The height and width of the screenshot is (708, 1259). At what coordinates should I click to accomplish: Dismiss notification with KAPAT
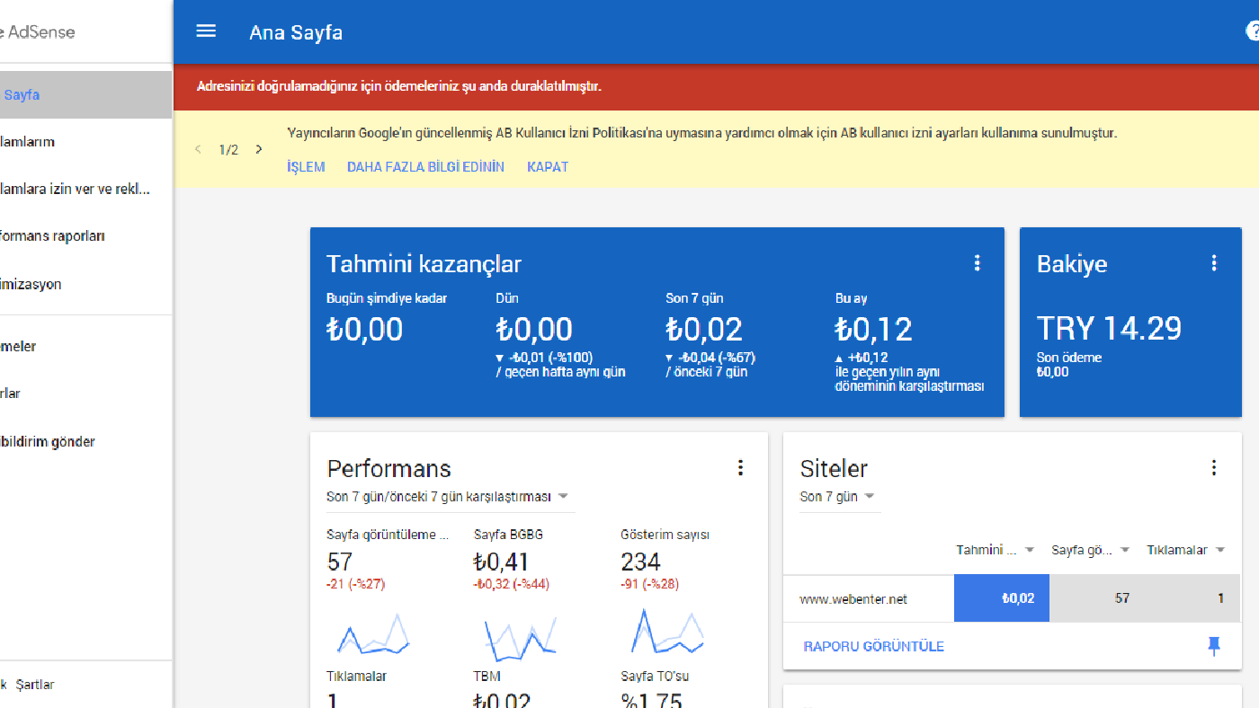pyautogui.click(x=548, y=167)
